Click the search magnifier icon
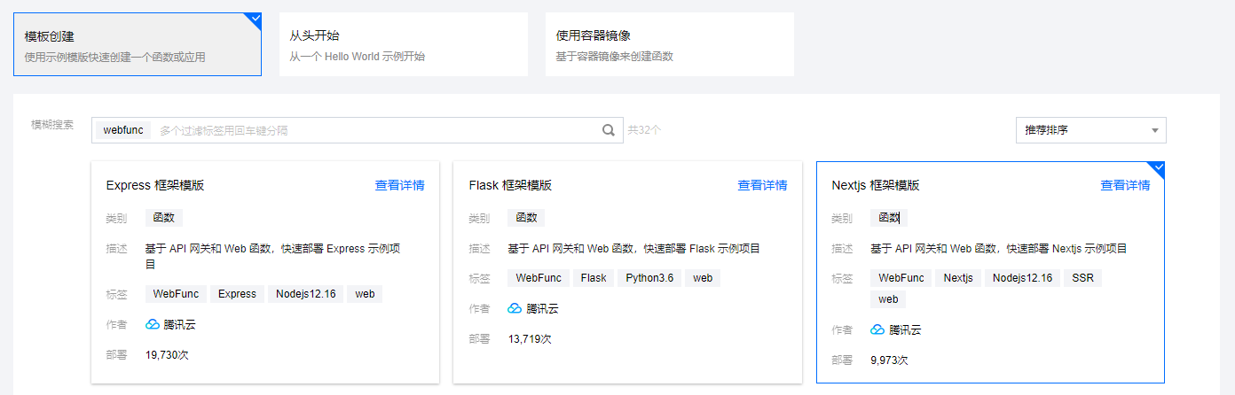This screenshot has height=395, width=1235. [x=609, y=130]
